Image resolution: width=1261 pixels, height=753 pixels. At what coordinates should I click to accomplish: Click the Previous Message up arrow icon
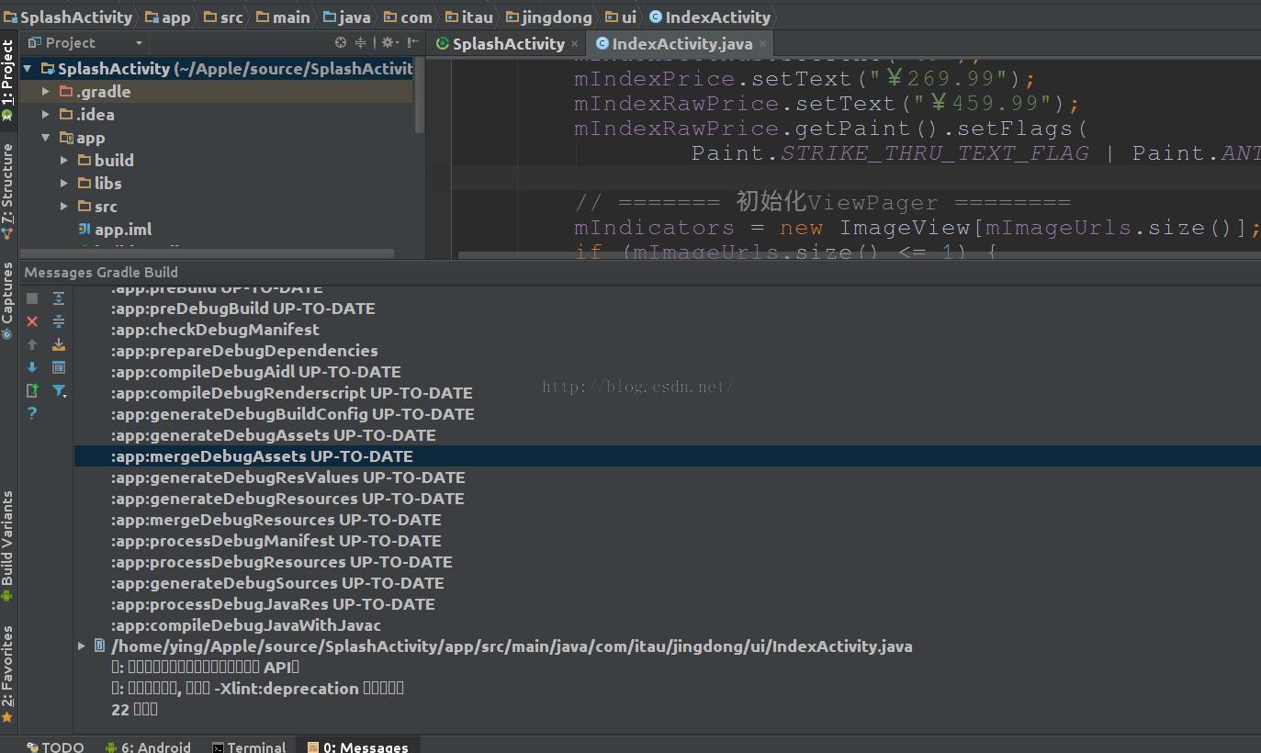point(32,344)
